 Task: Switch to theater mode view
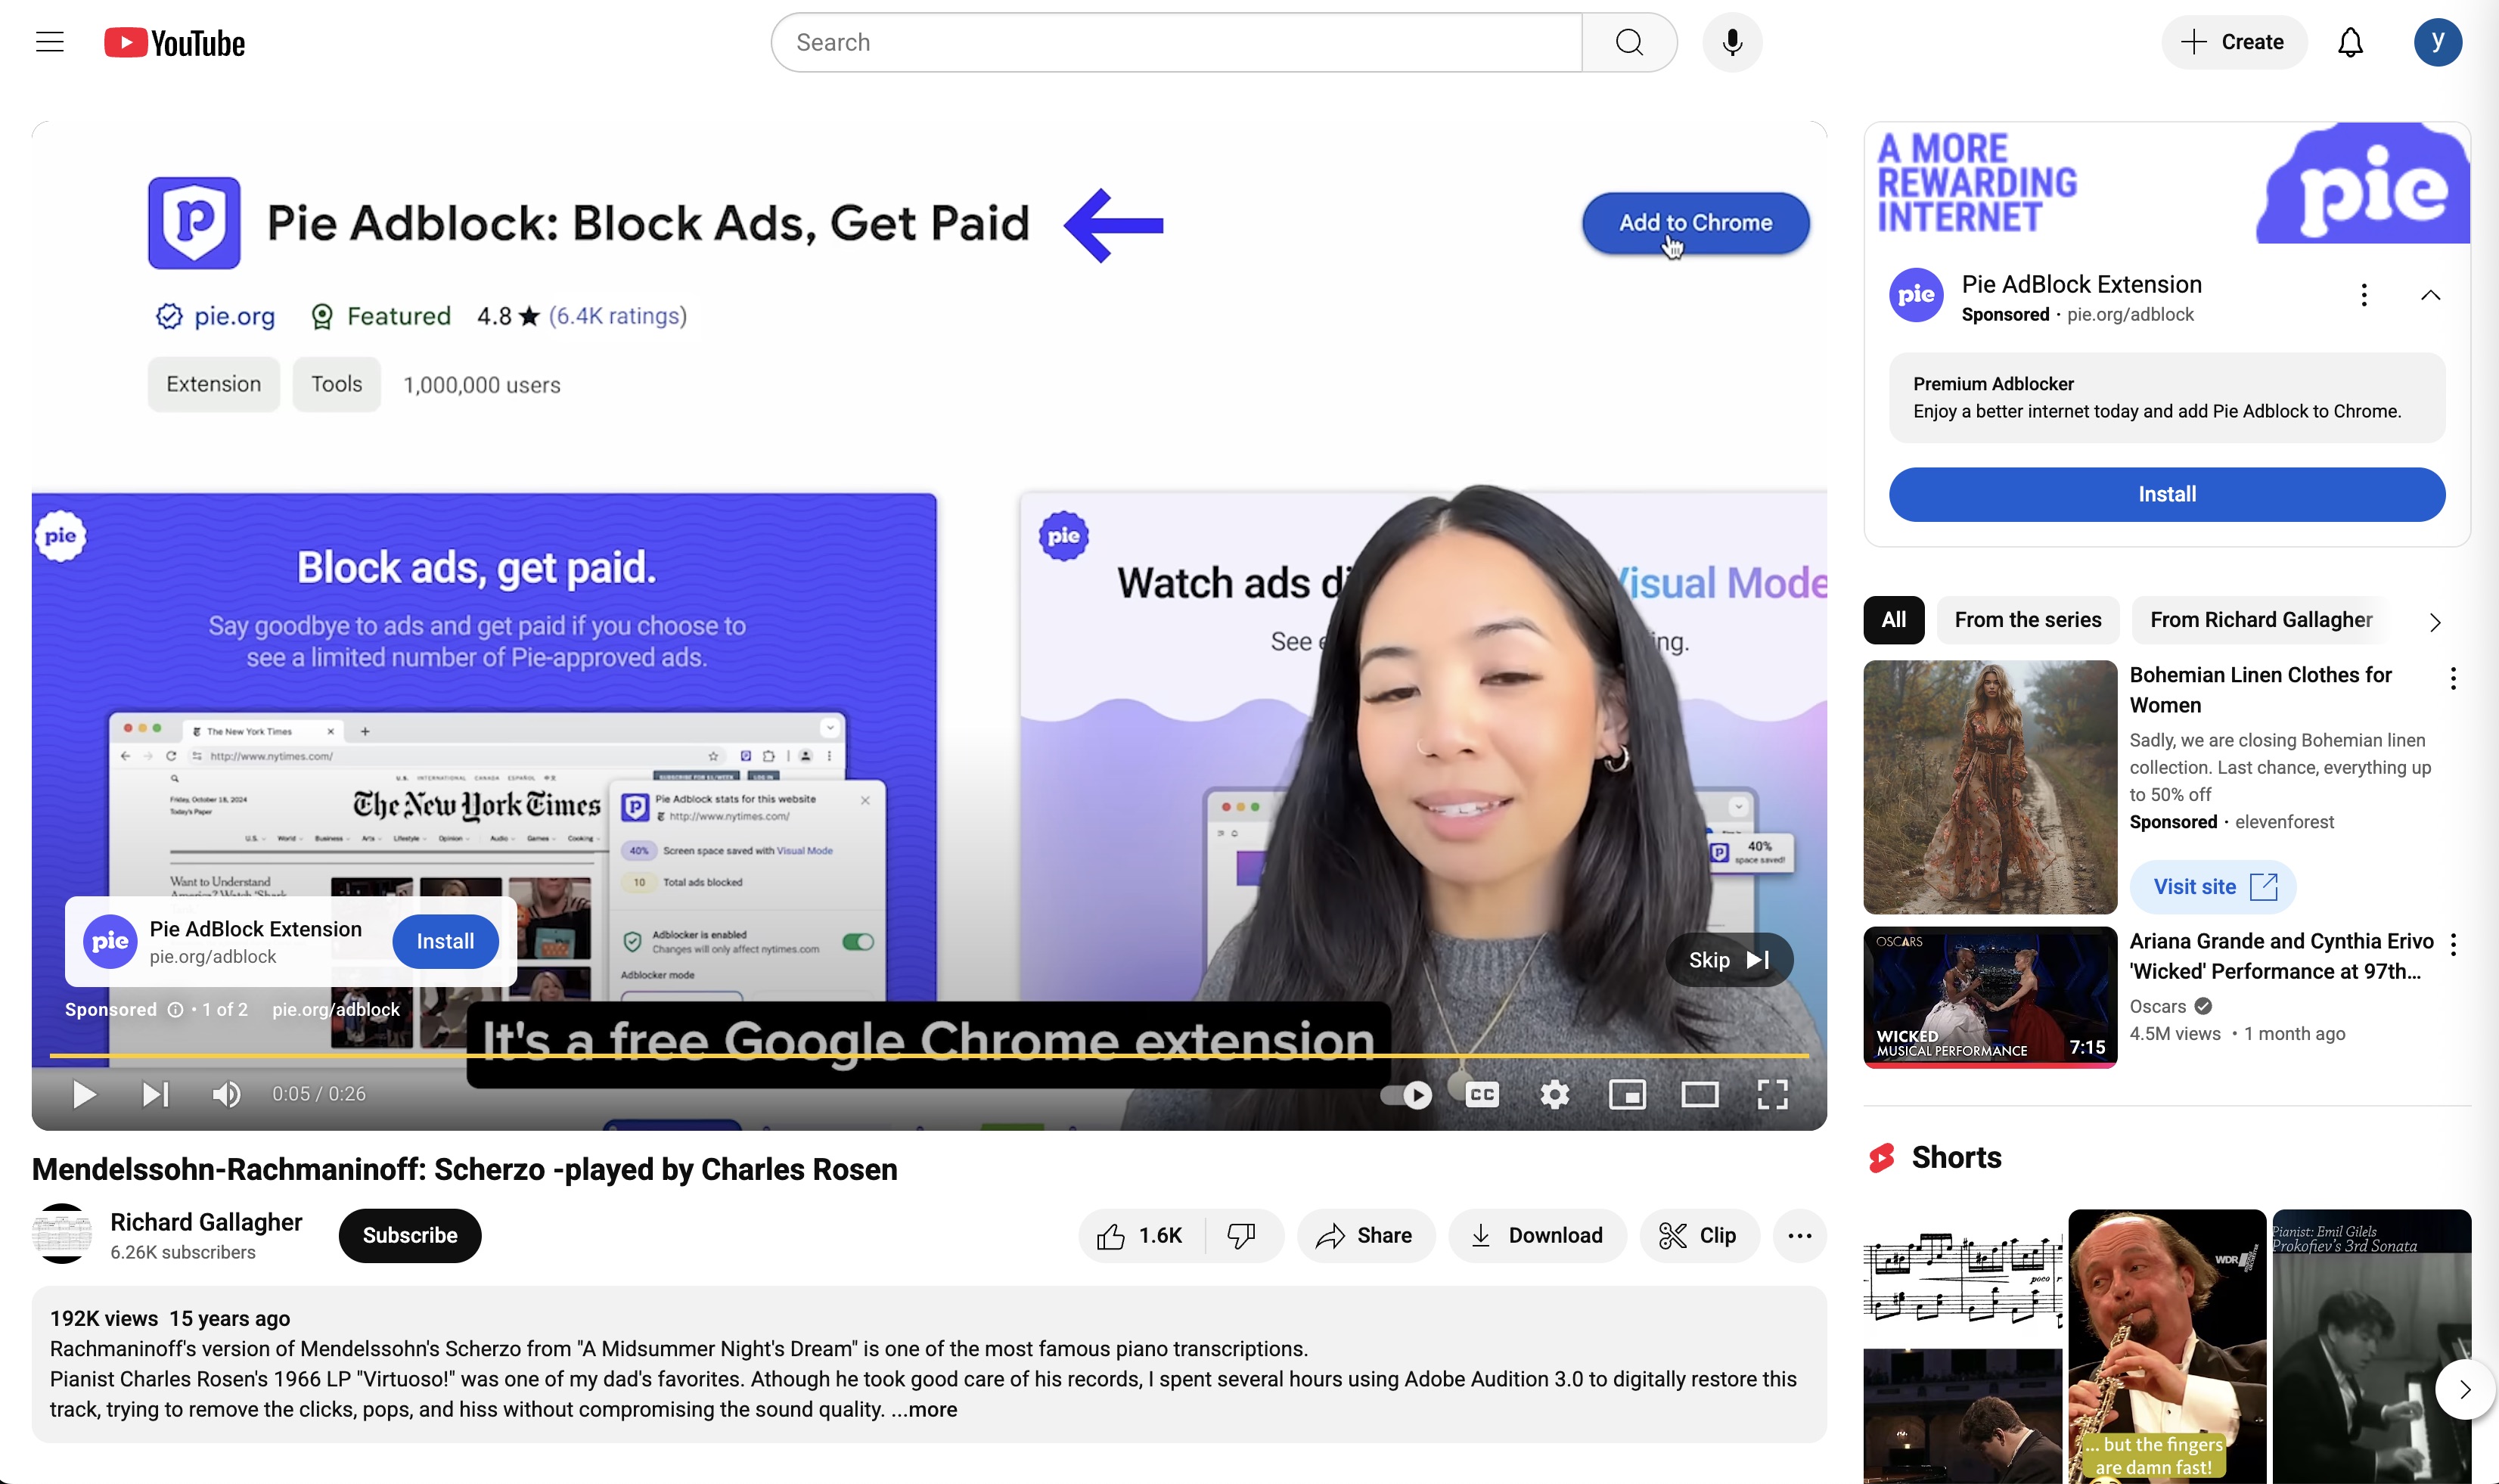click(1699, 1094)
